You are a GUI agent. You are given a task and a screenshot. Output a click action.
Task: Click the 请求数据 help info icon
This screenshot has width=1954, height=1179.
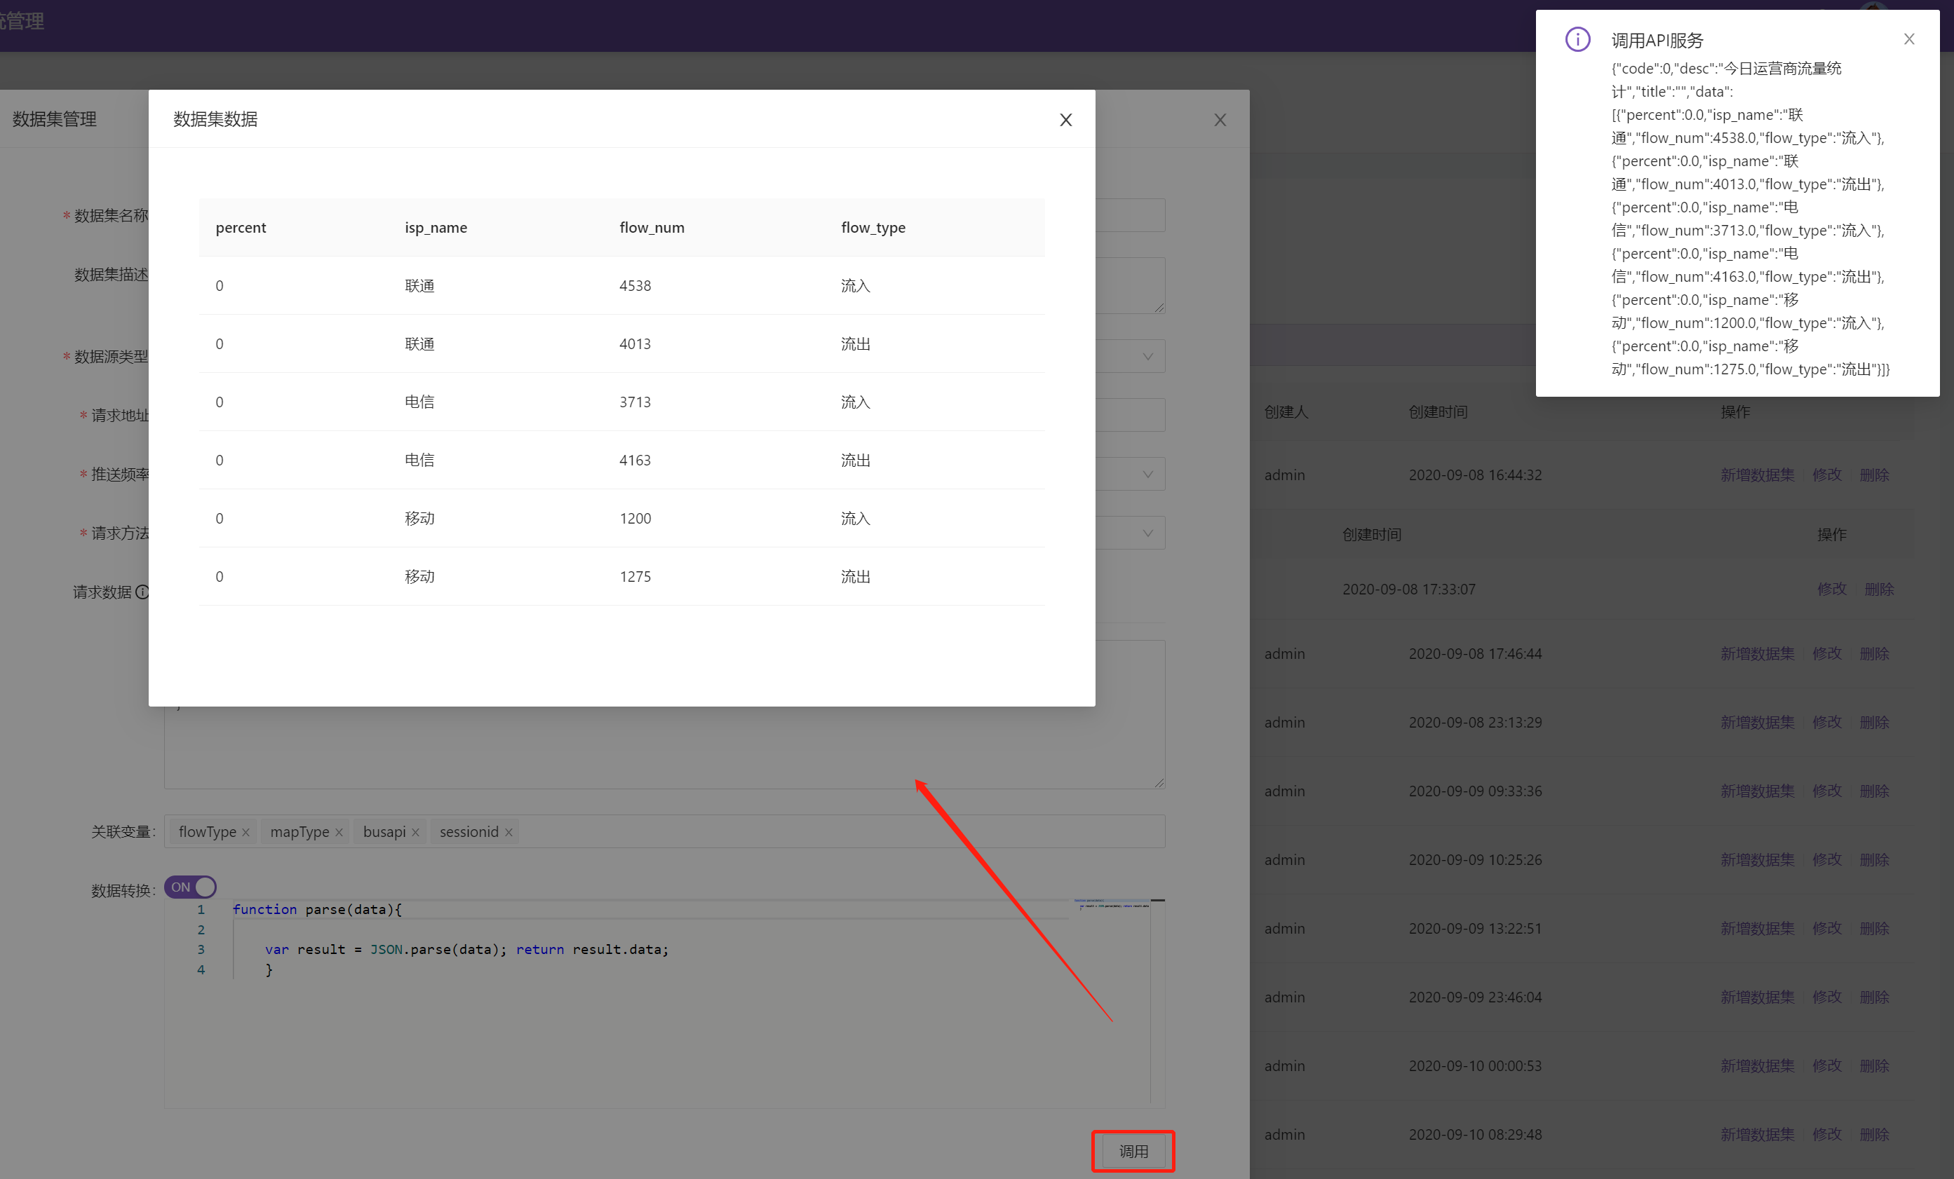[142, 592]
